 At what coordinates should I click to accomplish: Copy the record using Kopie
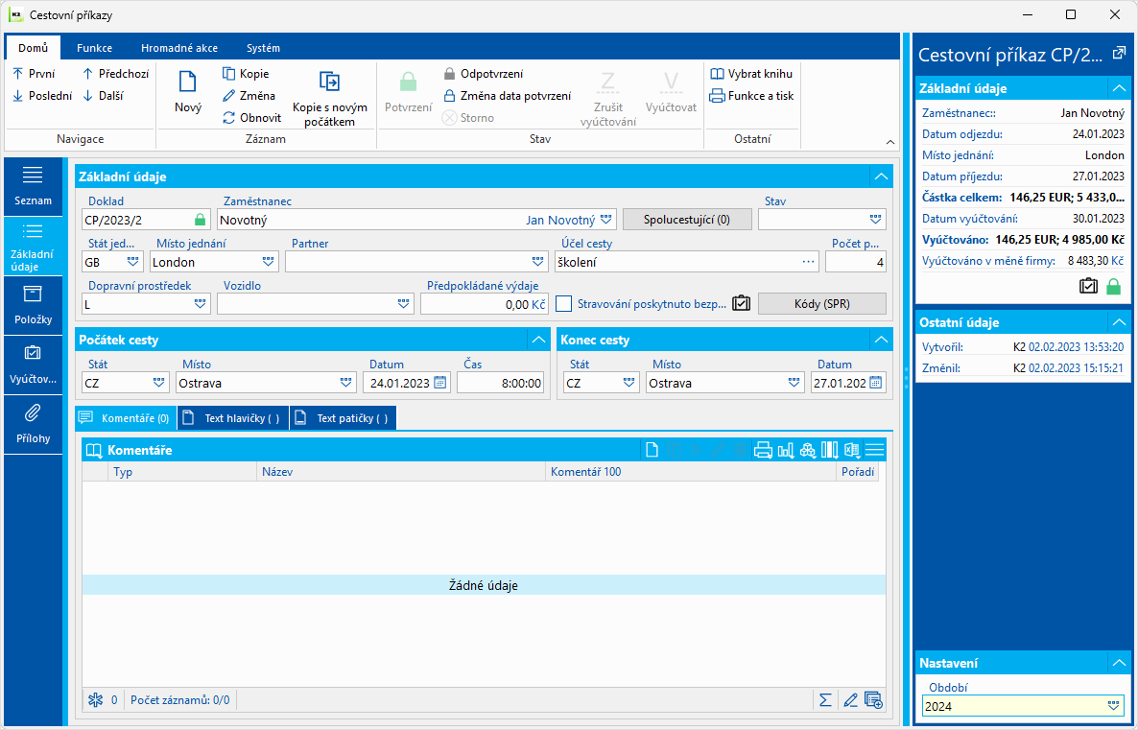coord(246,73)
